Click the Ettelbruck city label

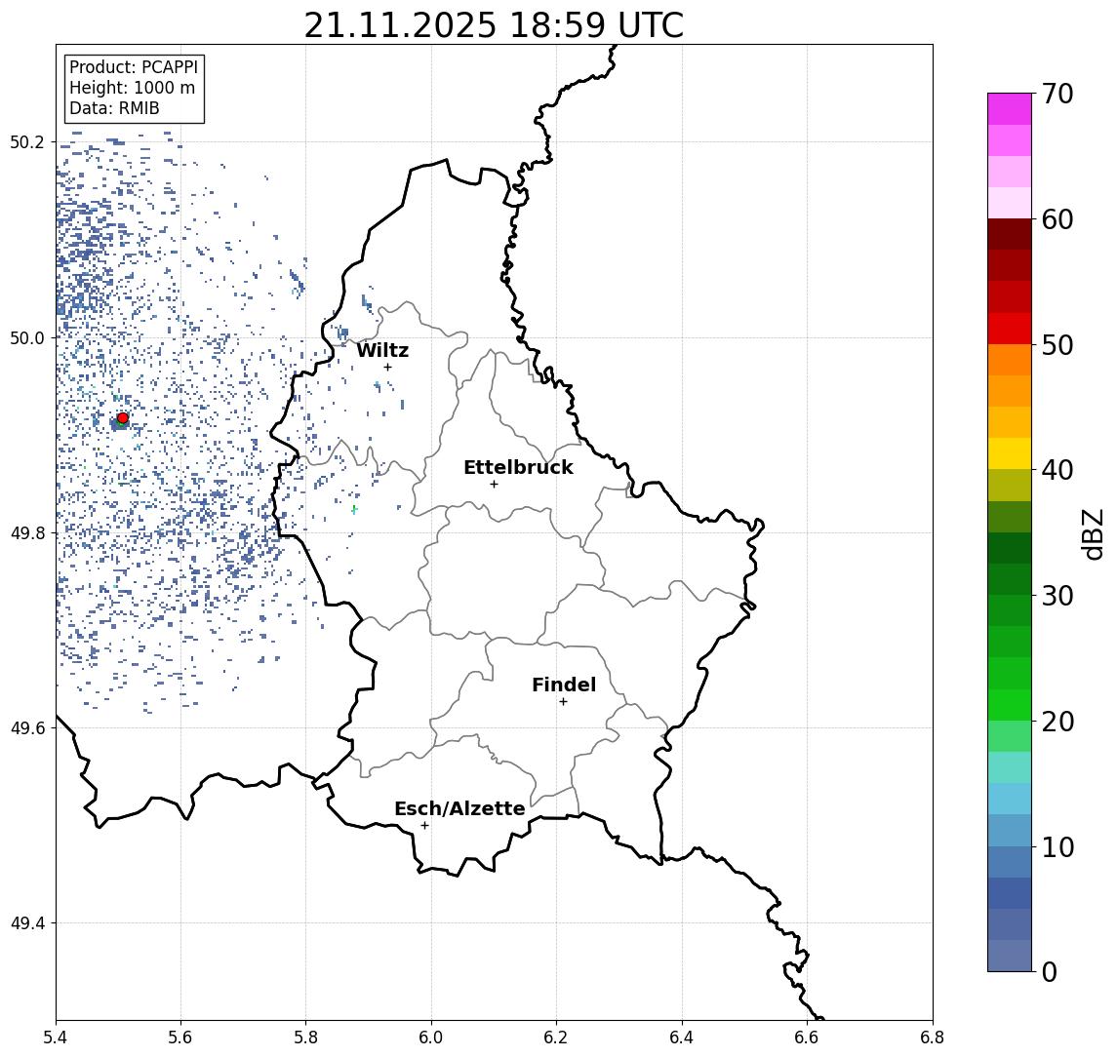pos(518,467)
